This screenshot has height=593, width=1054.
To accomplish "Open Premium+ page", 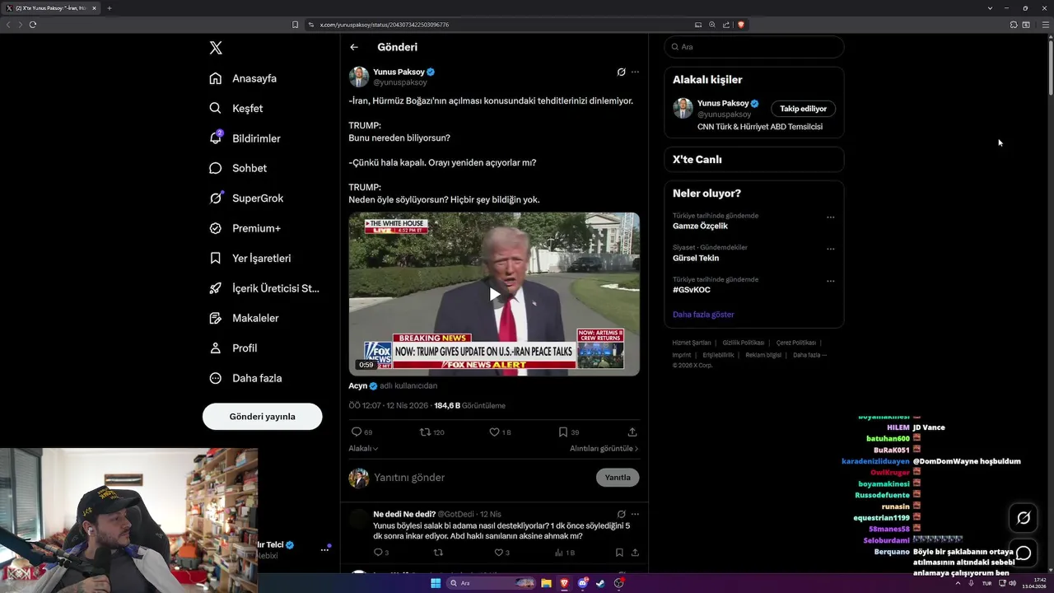I will (x=245, y=228).
